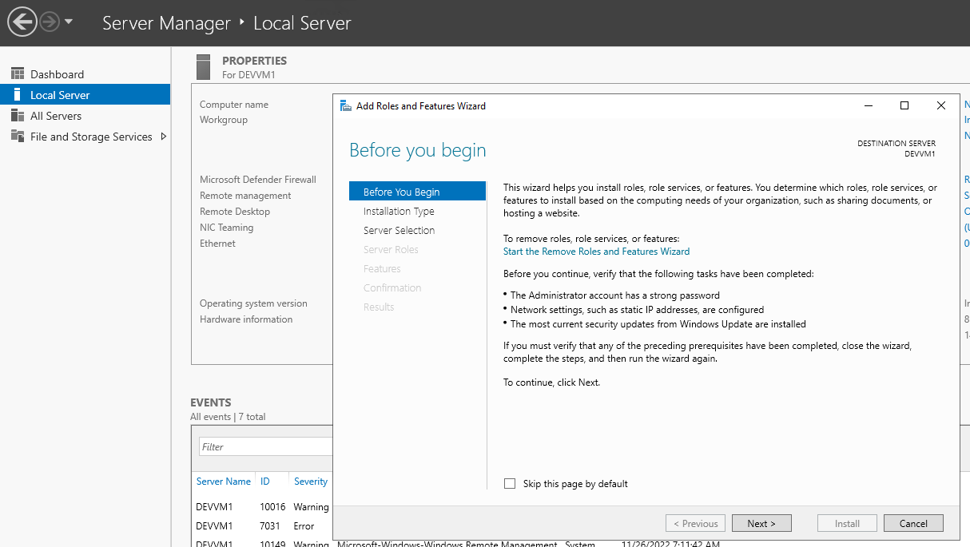Click Workgroup property label
This screenshot has height=547, width=970.
pyautogui.click(x=224, y=120)
